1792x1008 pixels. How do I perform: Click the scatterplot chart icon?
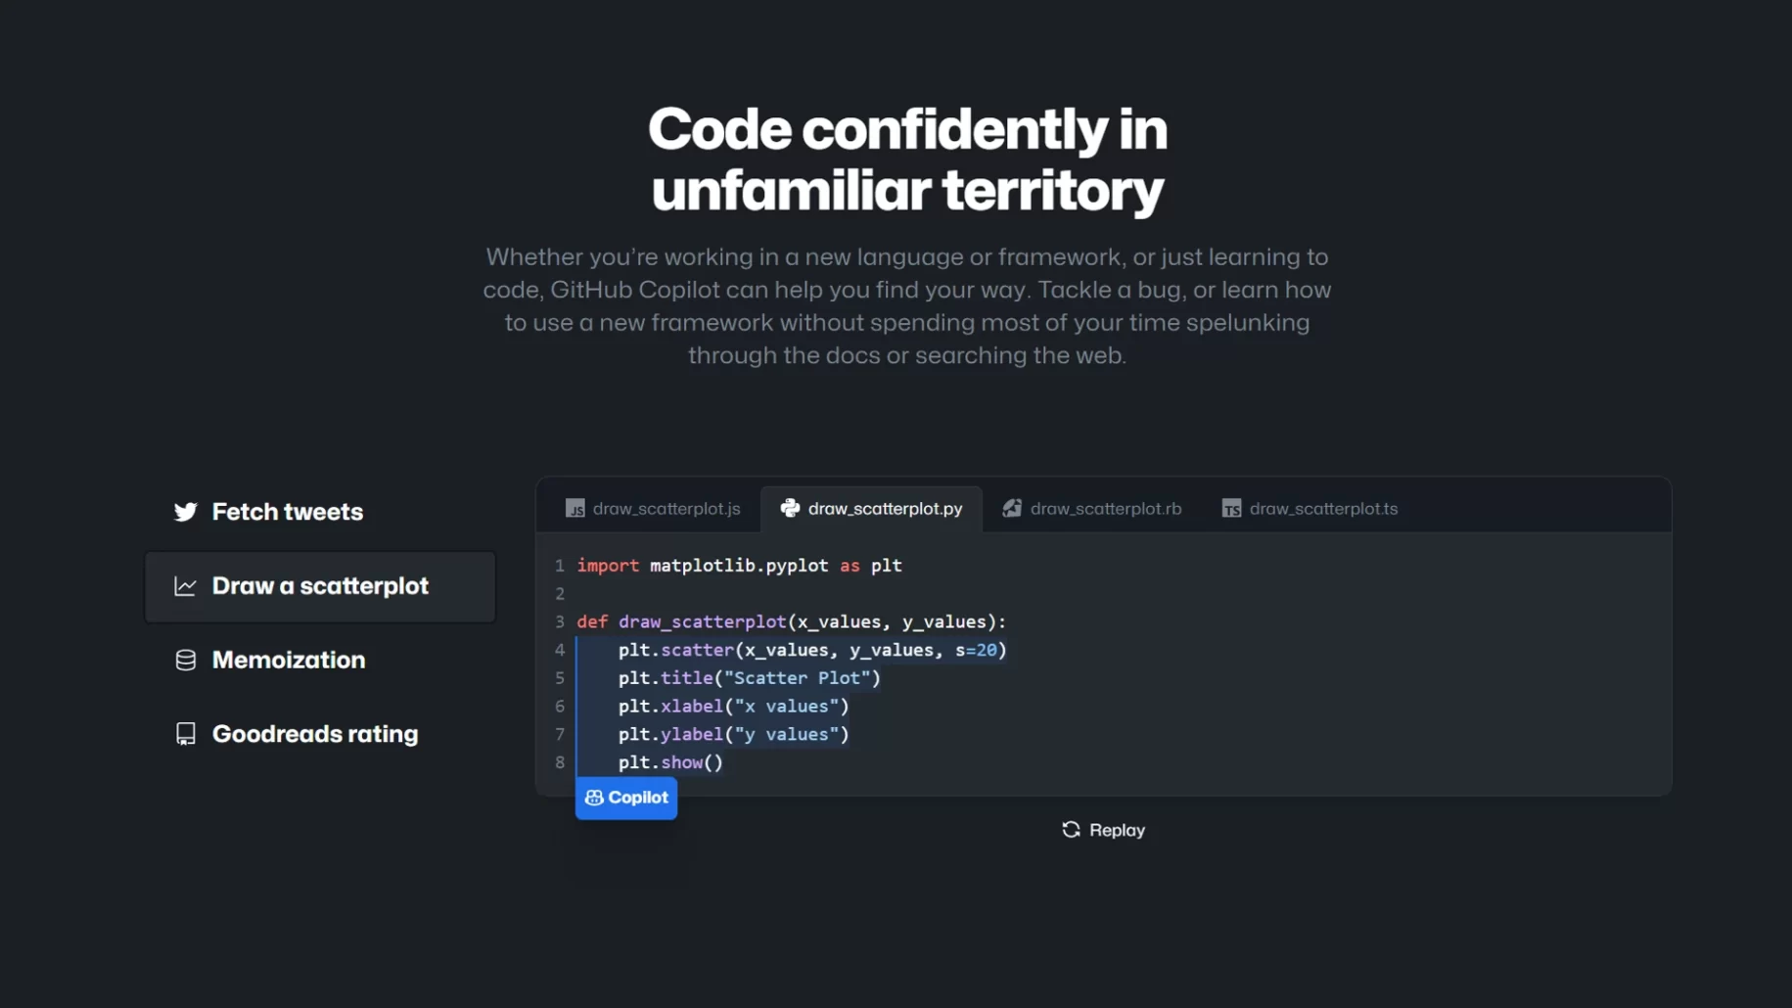tap(185, 586)
